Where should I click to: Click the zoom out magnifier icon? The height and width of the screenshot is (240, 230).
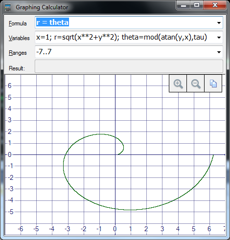[195, 84]
